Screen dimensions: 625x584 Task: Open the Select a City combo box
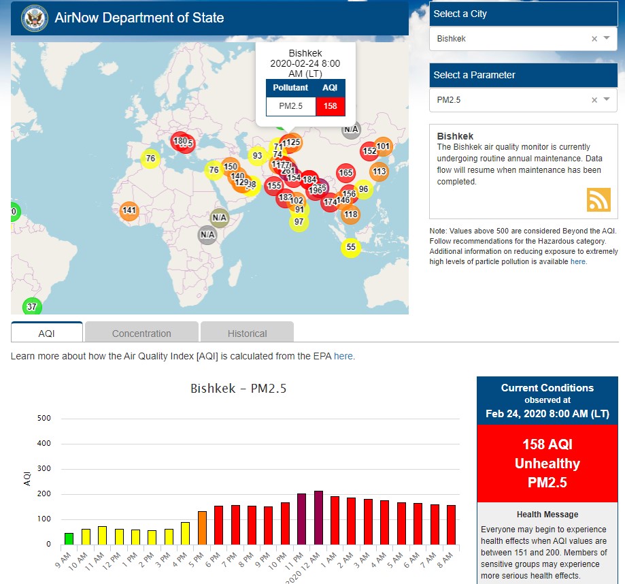[510, 39]
